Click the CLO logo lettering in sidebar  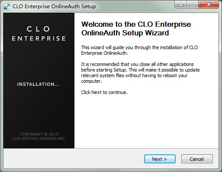coord(39,29)
